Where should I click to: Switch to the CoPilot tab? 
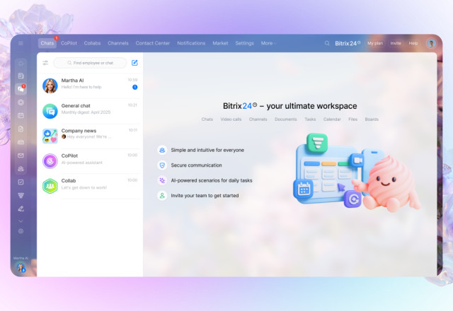69,43
